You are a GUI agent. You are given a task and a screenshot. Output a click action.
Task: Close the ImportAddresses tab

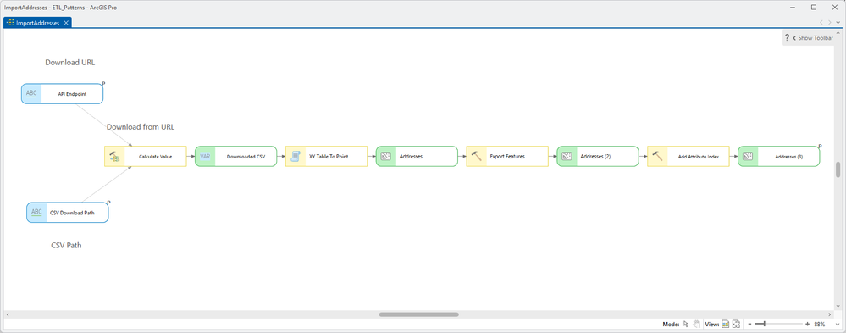[x=66, y=23]
